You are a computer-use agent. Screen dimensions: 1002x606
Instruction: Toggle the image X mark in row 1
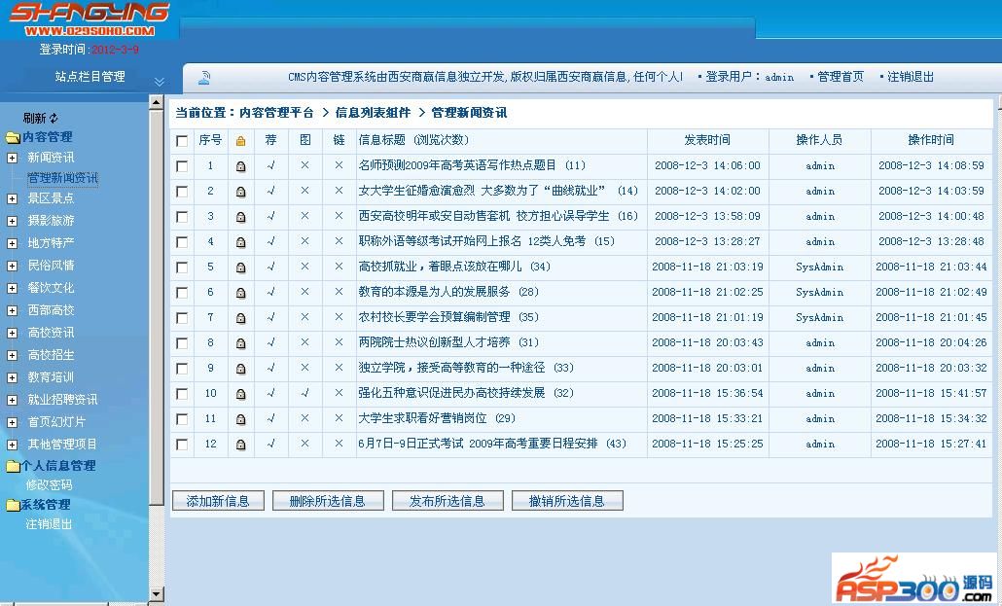(304, 165)
